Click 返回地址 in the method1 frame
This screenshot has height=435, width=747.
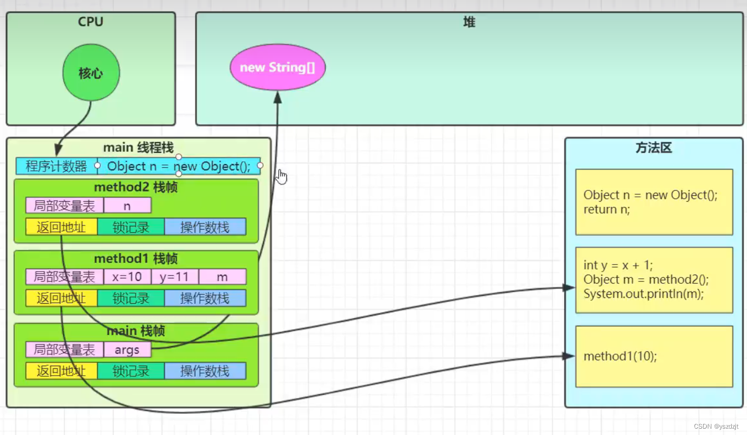(x=61, y=298)
